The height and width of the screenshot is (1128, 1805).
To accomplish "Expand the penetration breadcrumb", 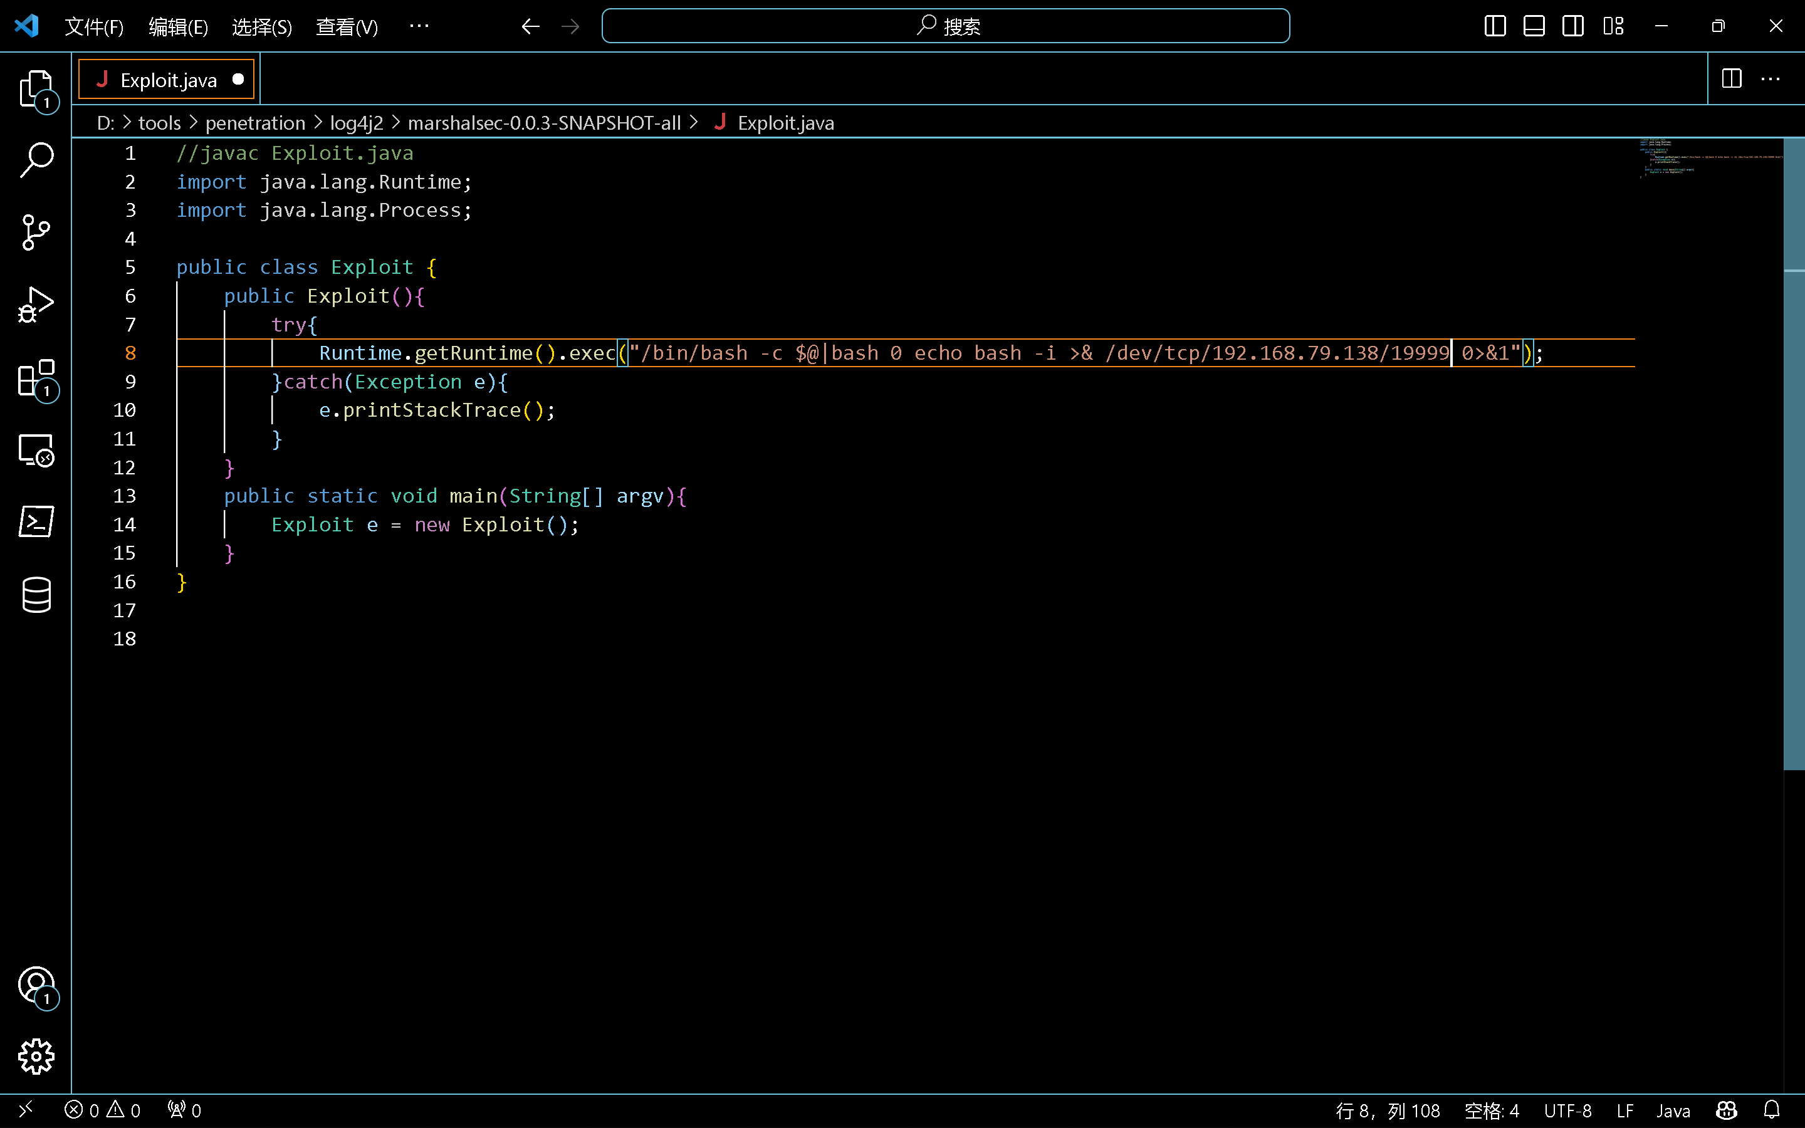I will (x=255, y=122).
